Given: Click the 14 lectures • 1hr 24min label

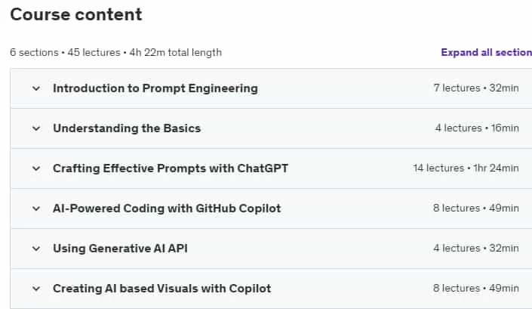Looking at the screenshot, I should (466, 168).
